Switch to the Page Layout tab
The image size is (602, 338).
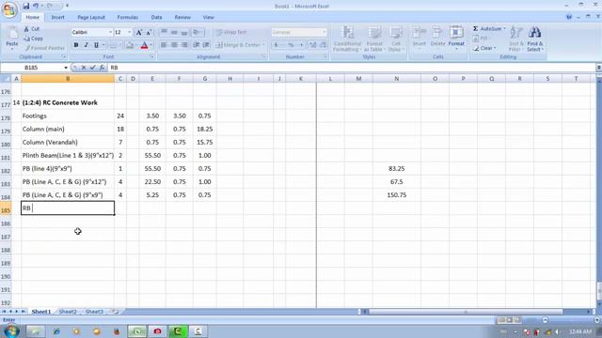point(91,17)
